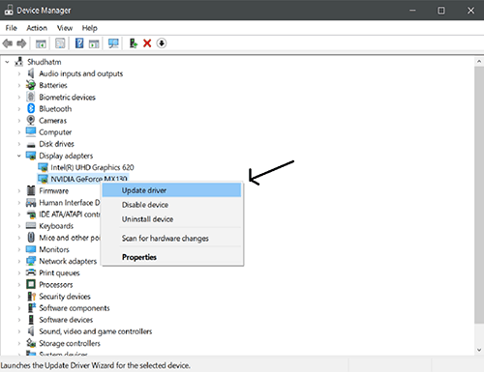Click the scrollbar up arrow
The width and height of the screenshot is (484, 372).
point(479,61)
